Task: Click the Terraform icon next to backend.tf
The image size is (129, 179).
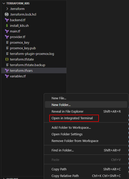Action: [x=7, y=20]
